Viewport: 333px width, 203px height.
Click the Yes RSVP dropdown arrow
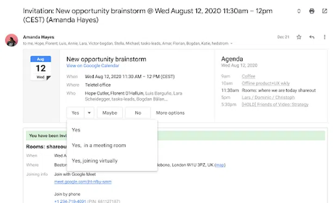(x=89, y=113)
